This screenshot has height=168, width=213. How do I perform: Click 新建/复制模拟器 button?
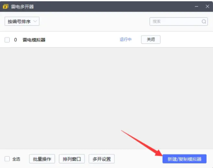point(185,159)
